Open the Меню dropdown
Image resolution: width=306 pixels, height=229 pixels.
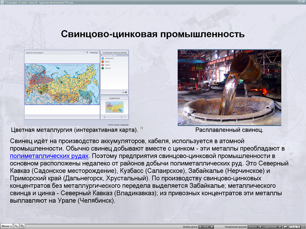point(6,226)
